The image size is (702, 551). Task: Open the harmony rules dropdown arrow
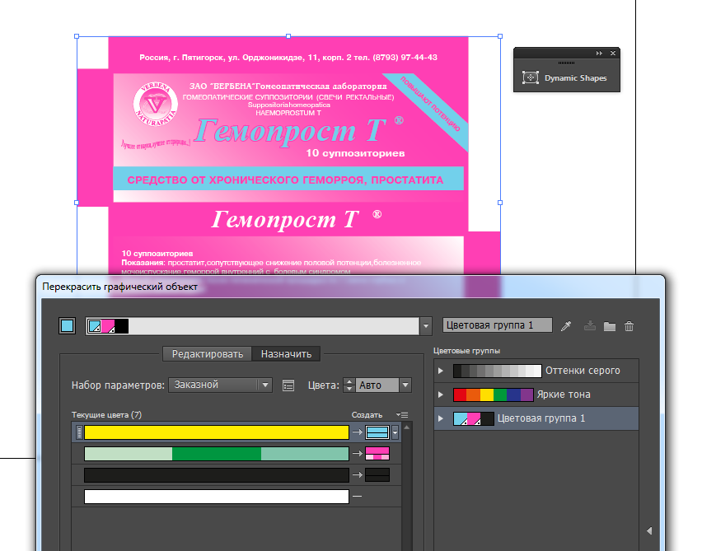click(426, 326)
